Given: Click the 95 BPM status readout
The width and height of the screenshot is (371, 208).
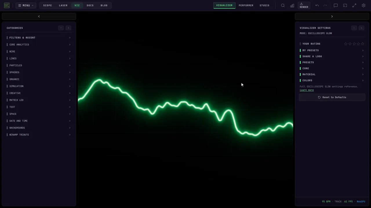Looking at the screenshot, I should point(326,202).
